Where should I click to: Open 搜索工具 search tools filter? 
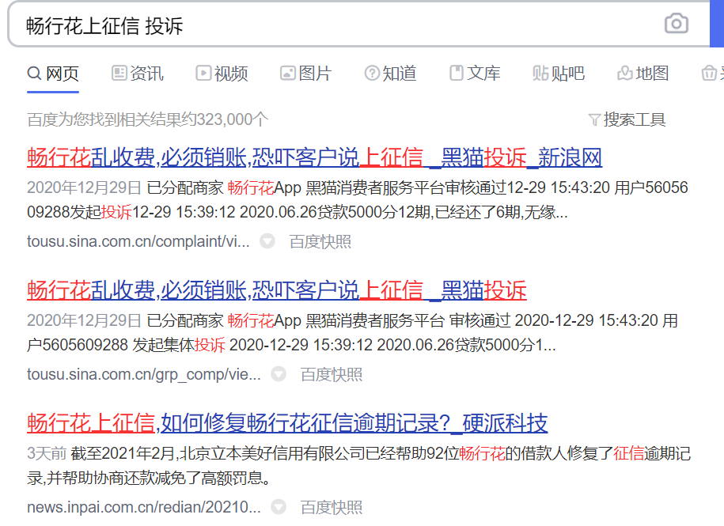(x=627, y=119)
